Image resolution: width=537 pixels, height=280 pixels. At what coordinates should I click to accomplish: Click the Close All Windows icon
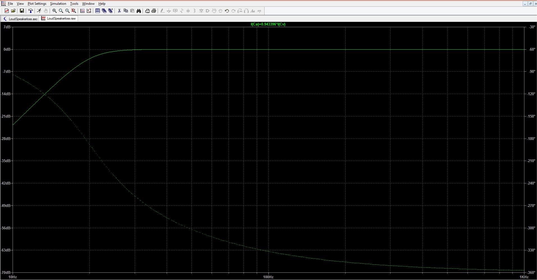coord(111,11)
